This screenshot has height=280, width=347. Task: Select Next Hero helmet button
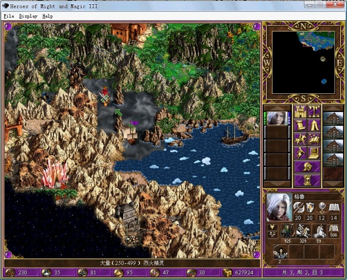(307, 167)
